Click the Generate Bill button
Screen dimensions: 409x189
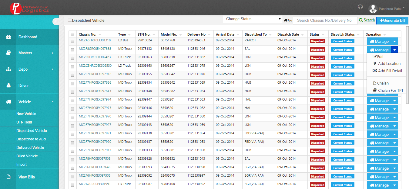392,21
